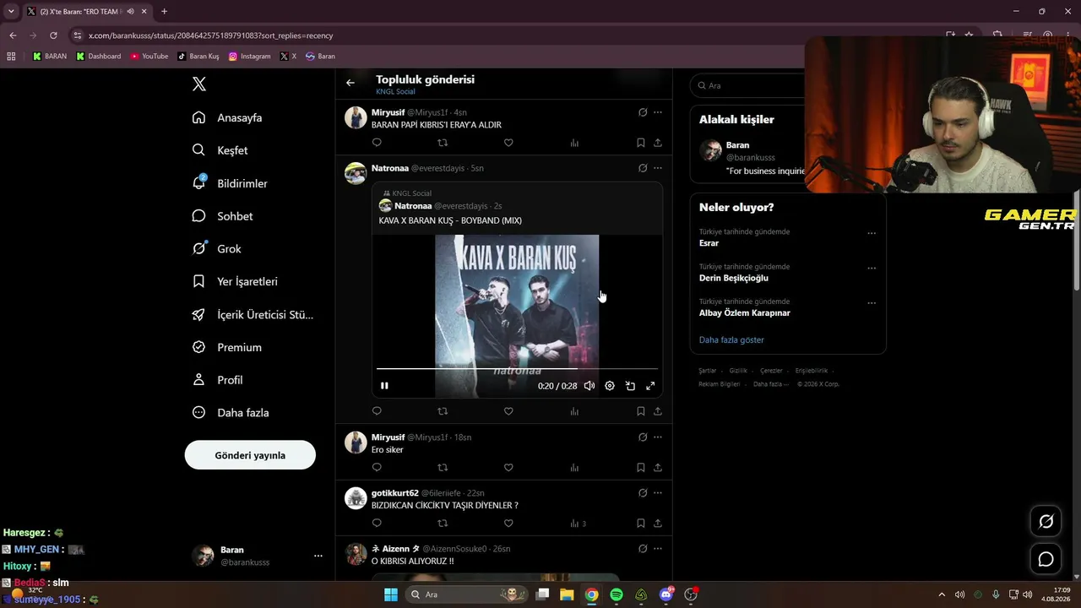Bookmark the 'Ero siker' post
Image resolution: width=1081 pixels, height=608 pixels.
tap(641, 468)
